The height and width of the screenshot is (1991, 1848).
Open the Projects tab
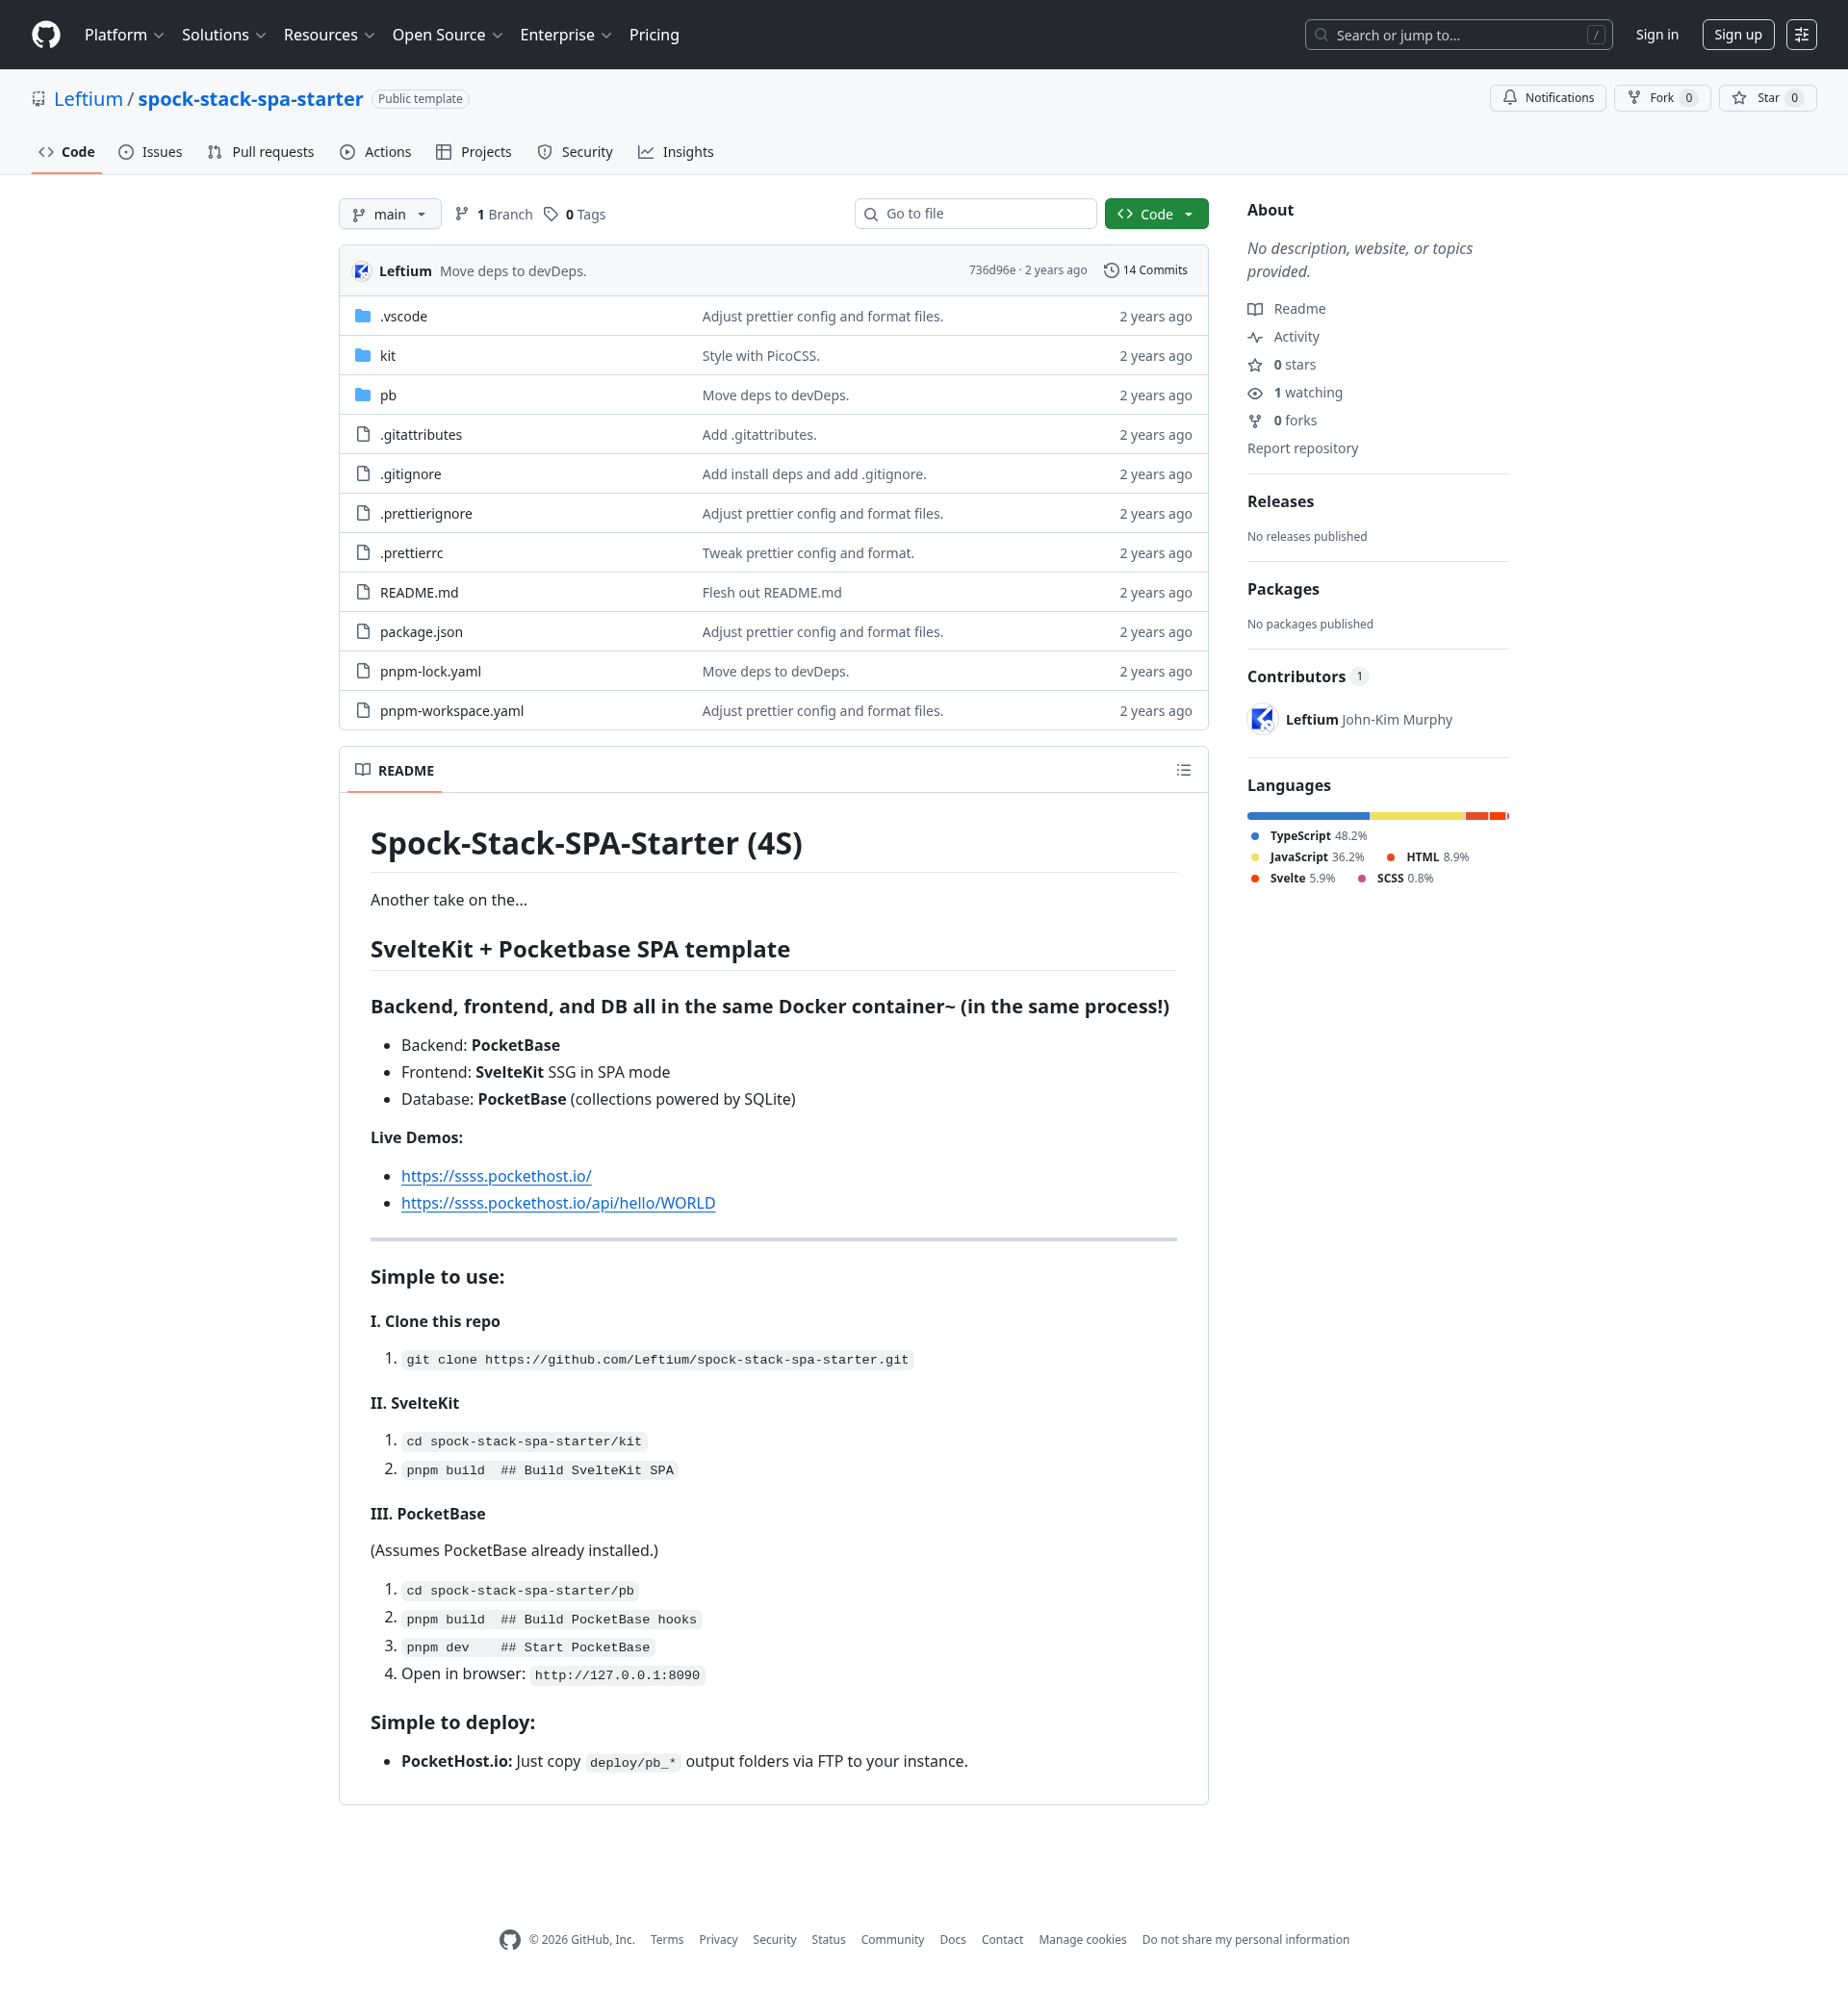[x=474, y=152]
